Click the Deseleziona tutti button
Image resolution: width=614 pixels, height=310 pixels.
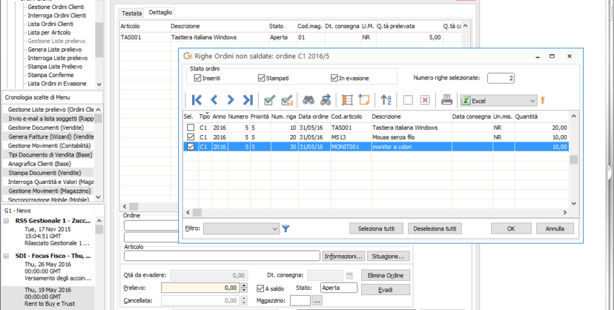[x=434, y=228]
